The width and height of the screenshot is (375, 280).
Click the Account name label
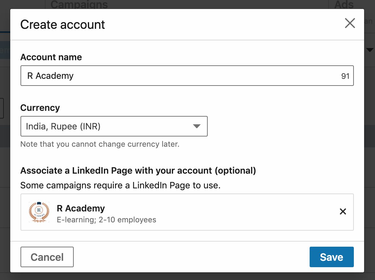pyautogui.click(x=51, y=57)
